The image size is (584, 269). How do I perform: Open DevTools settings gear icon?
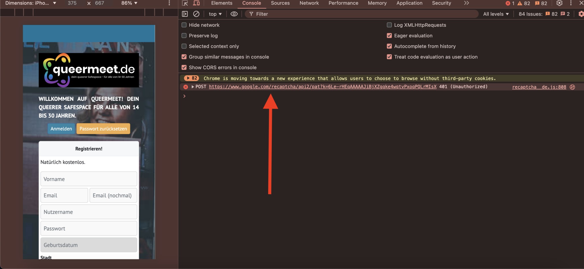559,3
